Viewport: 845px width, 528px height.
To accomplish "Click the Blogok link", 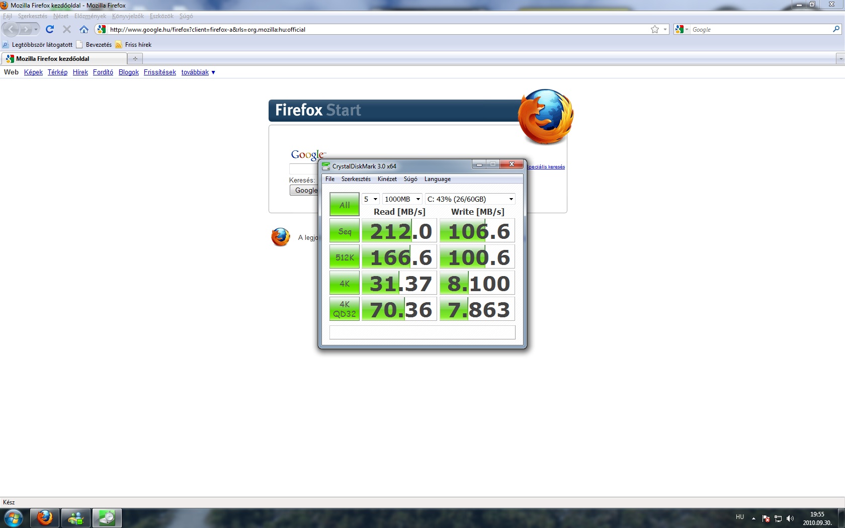I will point(129,72).
